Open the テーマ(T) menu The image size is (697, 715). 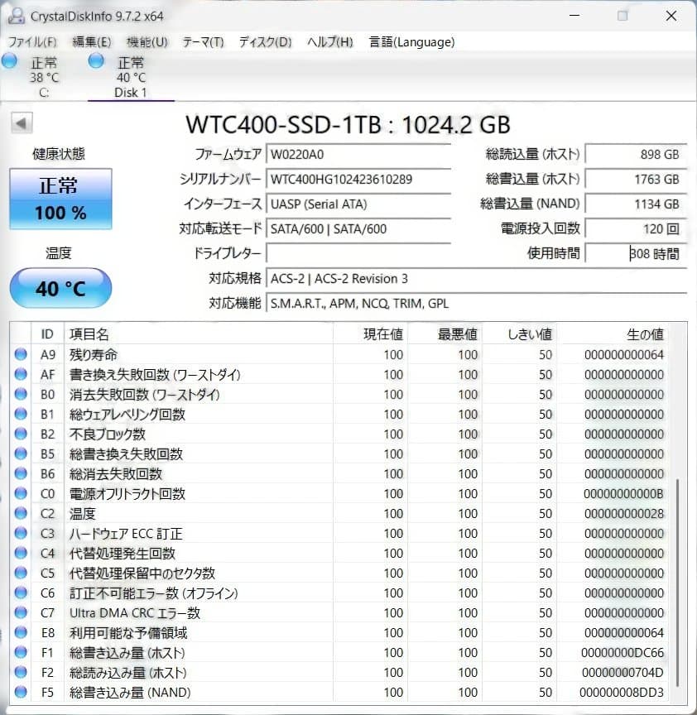203,42
